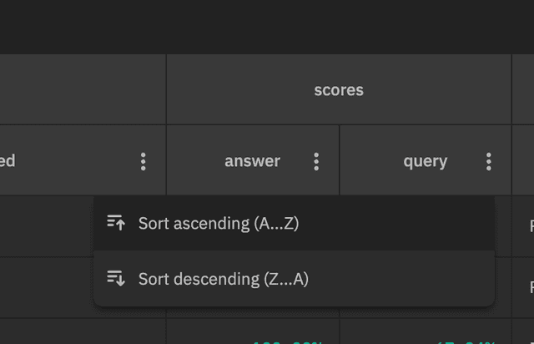Click the divider between answer and query headers
Screen dimensions: 534x344
point(340,160)
